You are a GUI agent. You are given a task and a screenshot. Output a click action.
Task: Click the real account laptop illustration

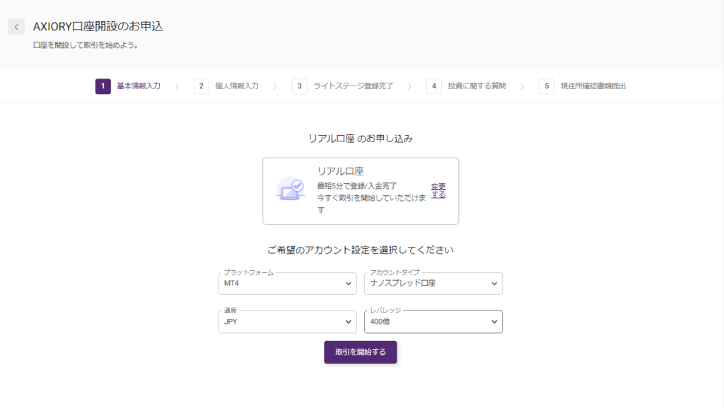click(290, 190)
